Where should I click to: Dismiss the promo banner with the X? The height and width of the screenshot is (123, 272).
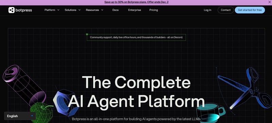pos(270,2)
